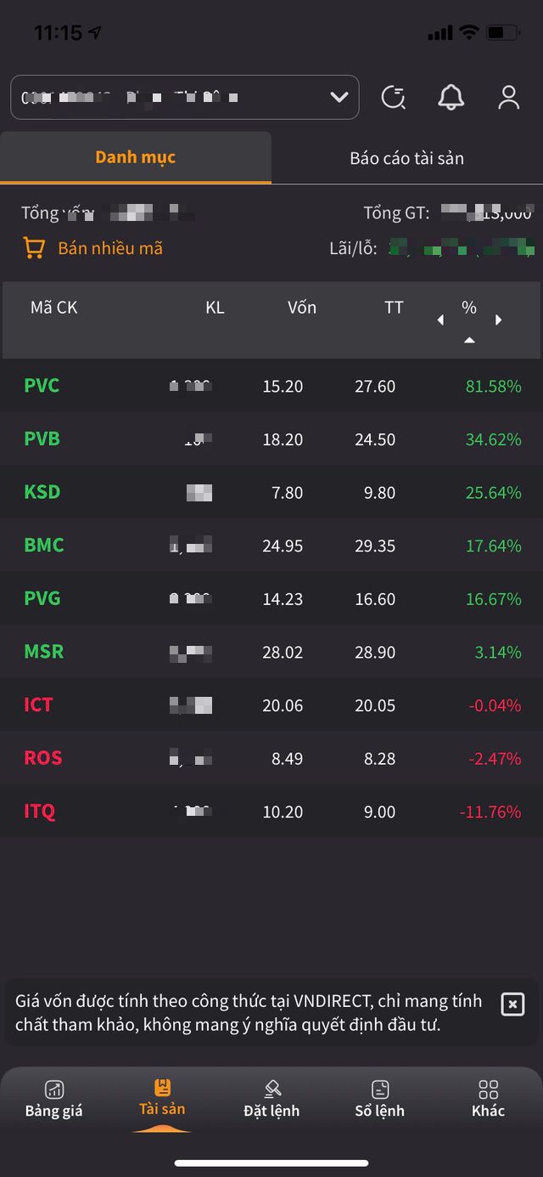This screenshot has height=1177, width=543.
Task: Open Bảng giá price board icon
Action: point(54,1090)
